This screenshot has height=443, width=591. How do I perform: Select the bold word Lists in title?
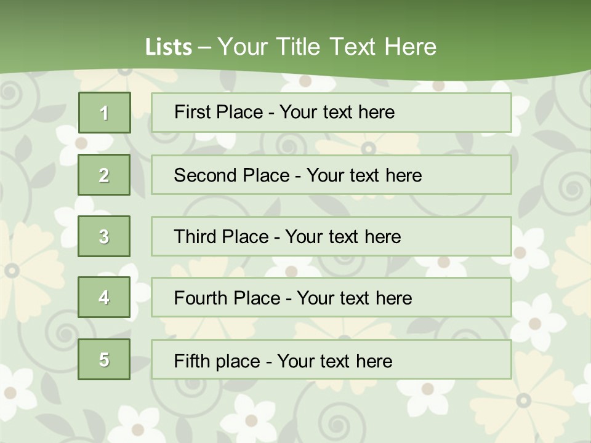tap(169, 47)
